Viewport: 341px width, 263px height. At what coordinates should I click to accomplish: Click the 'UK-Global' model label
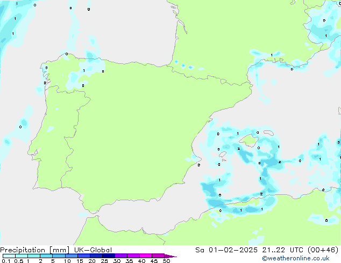pyautogui.click(x=93, y=250)
